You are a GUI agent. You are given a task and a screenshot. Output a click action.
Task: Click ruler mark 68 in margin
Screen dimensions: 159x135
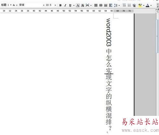(118, 11)
